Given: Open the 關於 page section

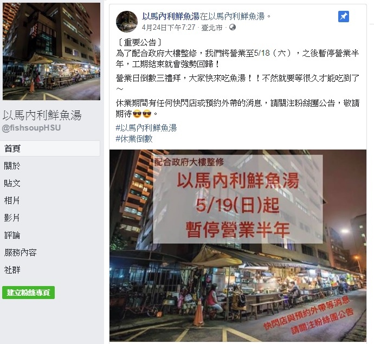Looking at the screenshot, I should (12, 166).
